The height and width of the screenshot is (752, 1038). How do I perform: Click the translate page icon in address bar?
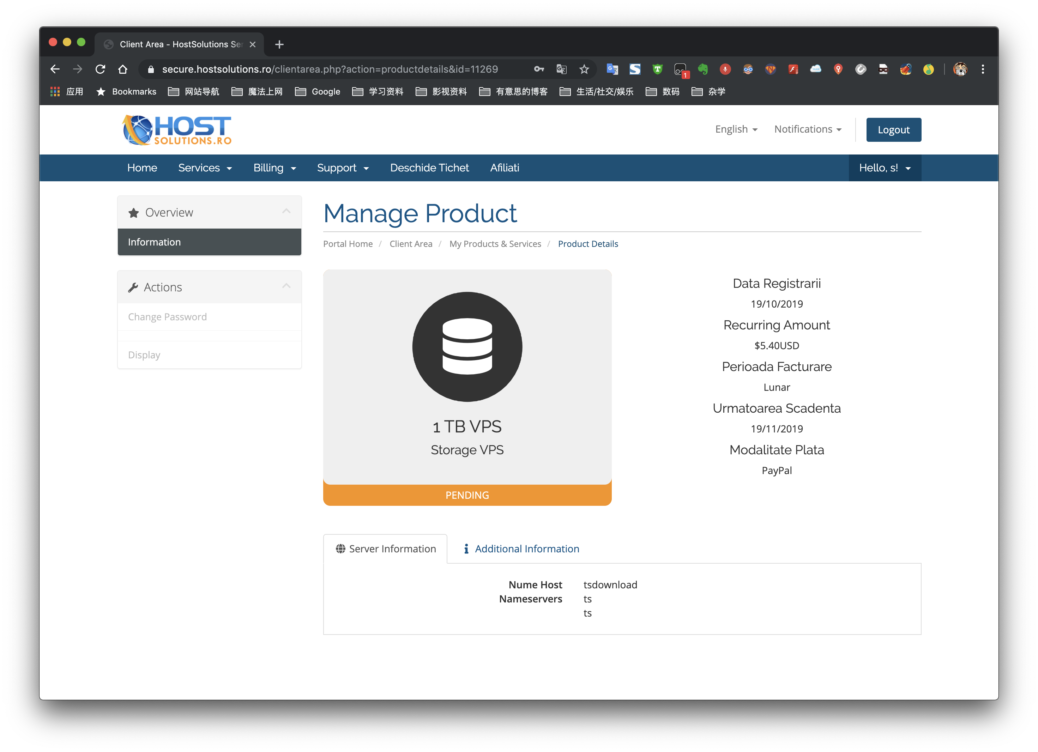tap(562, 69)
